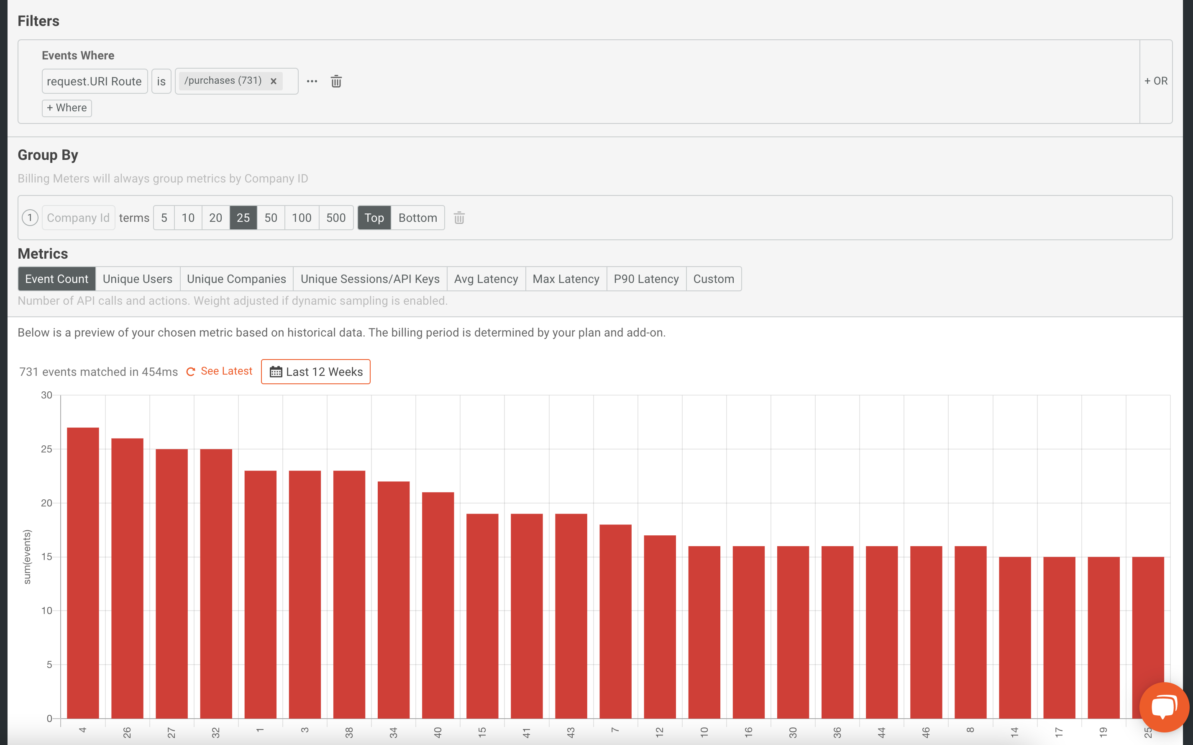Screen dimensions: 1193x745
Task: Set group-by terms to 50
Action: click(271, 218)
